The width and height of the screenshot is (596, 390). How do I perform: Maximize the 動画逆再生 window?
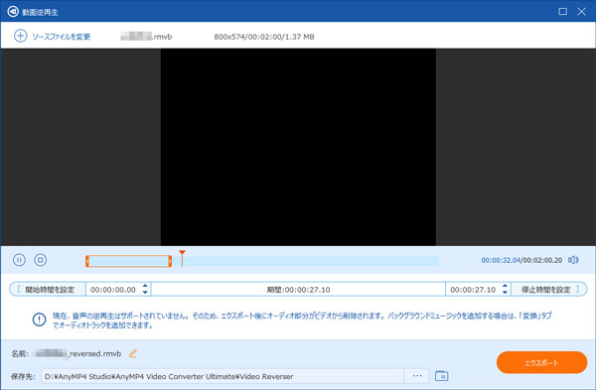[563, 12]
